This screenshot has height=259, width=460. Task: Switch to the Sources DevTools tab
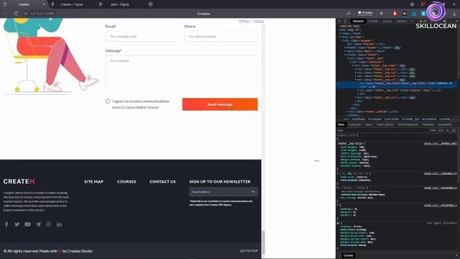(387, 21)
